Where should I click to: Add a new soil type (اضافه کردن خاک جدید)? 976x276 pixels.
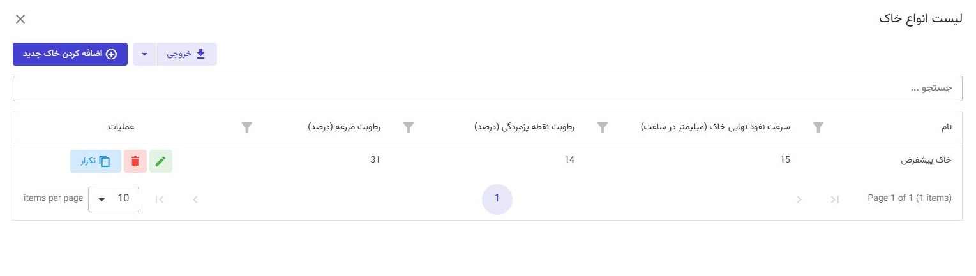70,54
